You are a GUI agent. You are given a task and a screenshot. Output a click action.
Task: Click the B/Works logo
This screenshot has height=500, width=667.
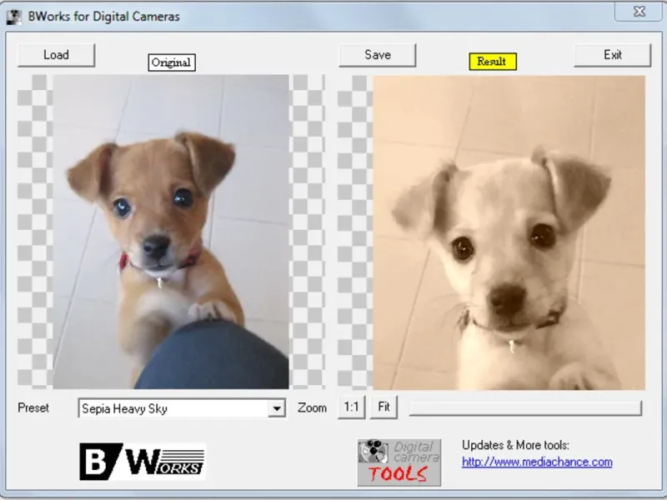coord(143,462)
